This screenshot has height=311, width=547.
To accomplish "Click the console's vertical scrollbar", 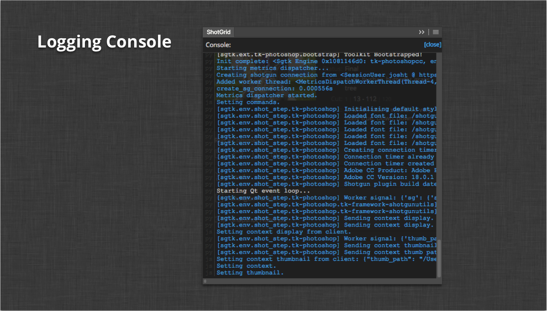I will (x=439, y=258).
